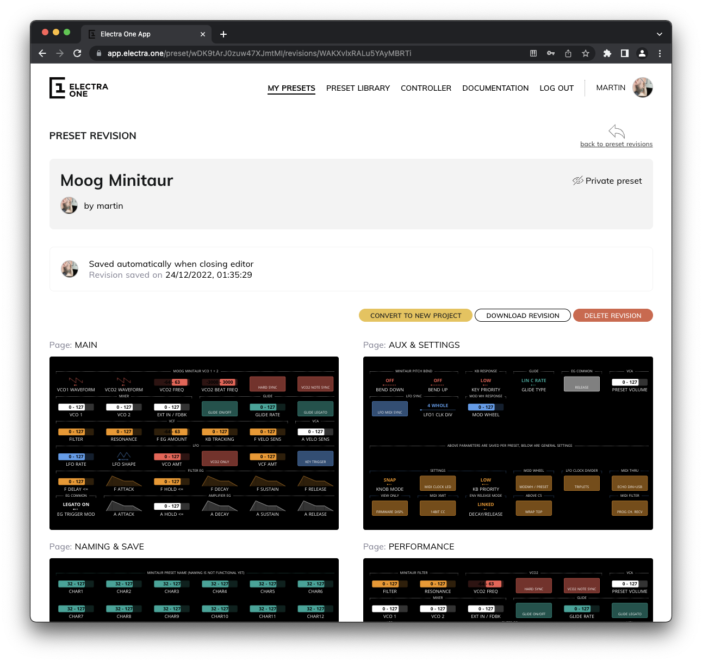Image resolution: width=702 pixels, height=662 pixels.
Task: Open the browser extensions puzzle icon
Action: pos(607,53)
